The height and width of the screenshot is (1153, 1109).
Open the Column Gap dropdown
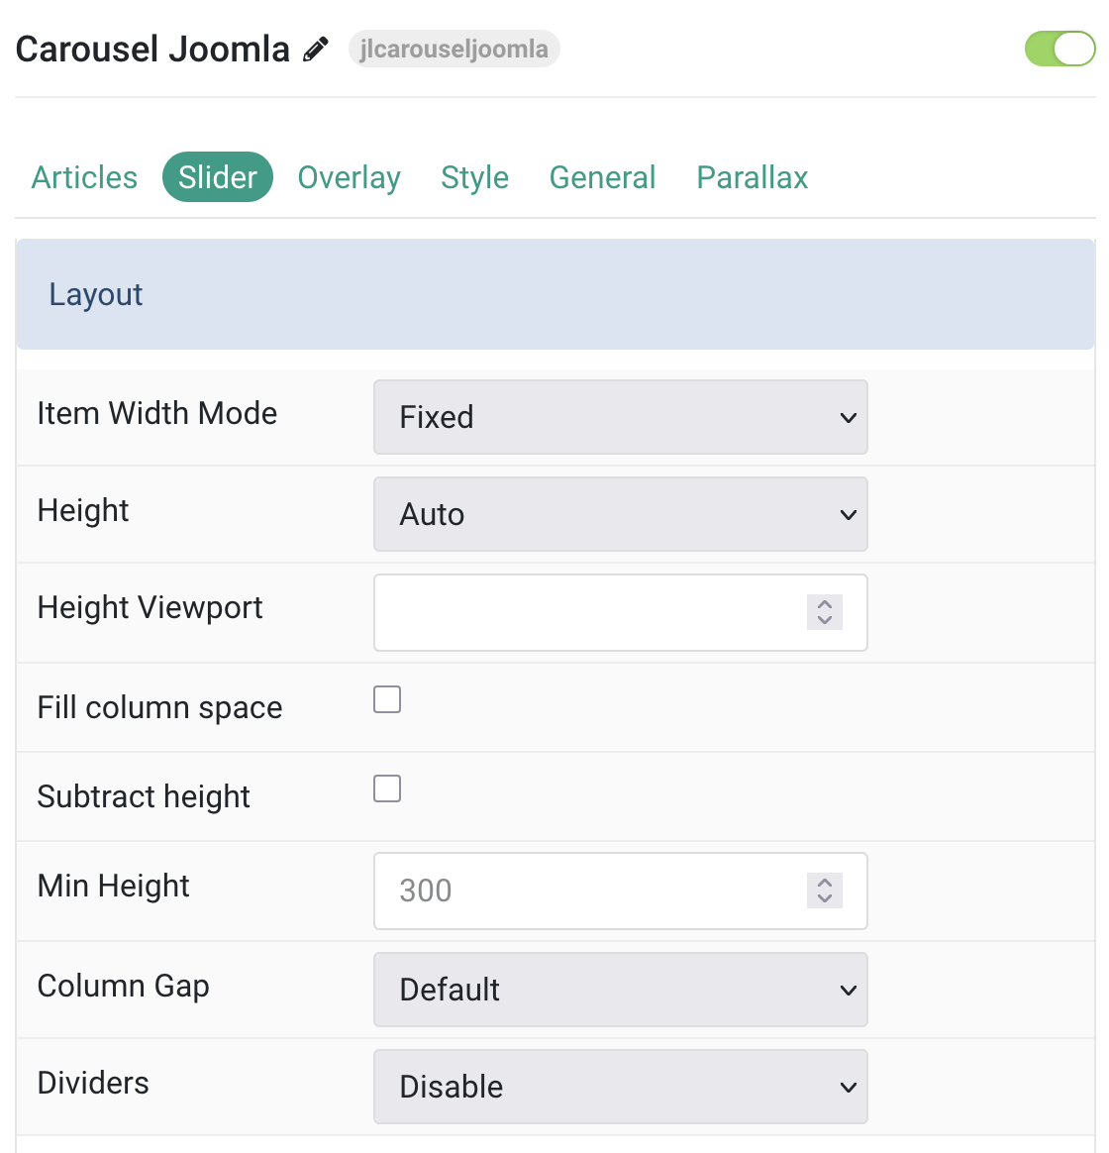pos(620,990)
